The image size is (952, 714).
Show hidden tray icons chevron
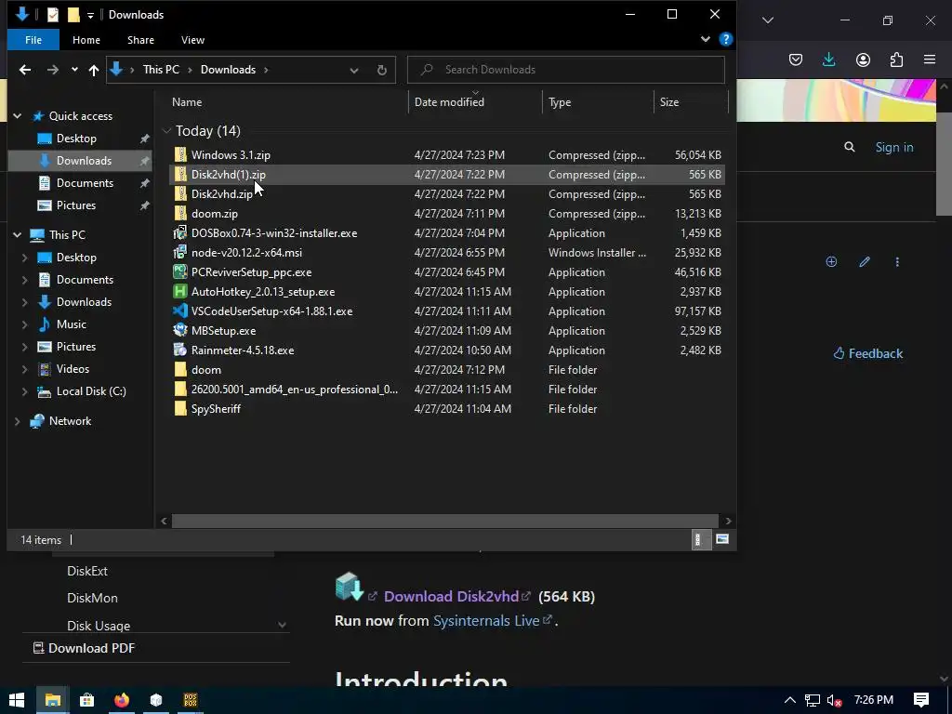click(789, 700)
